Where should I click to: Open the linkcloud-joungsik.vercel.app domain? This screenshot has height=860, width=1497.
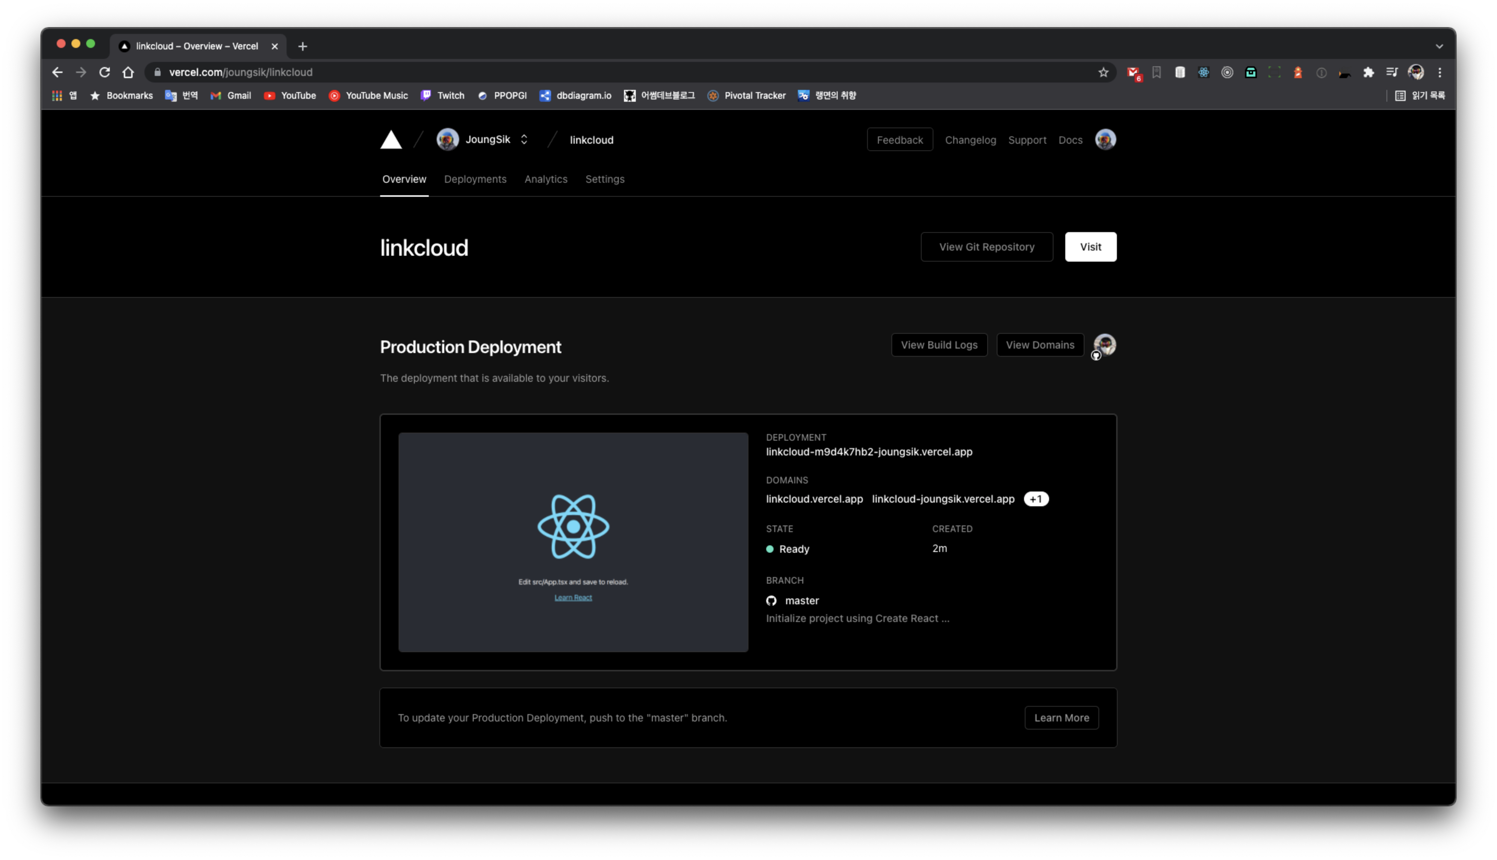click(x=943, y=499)
